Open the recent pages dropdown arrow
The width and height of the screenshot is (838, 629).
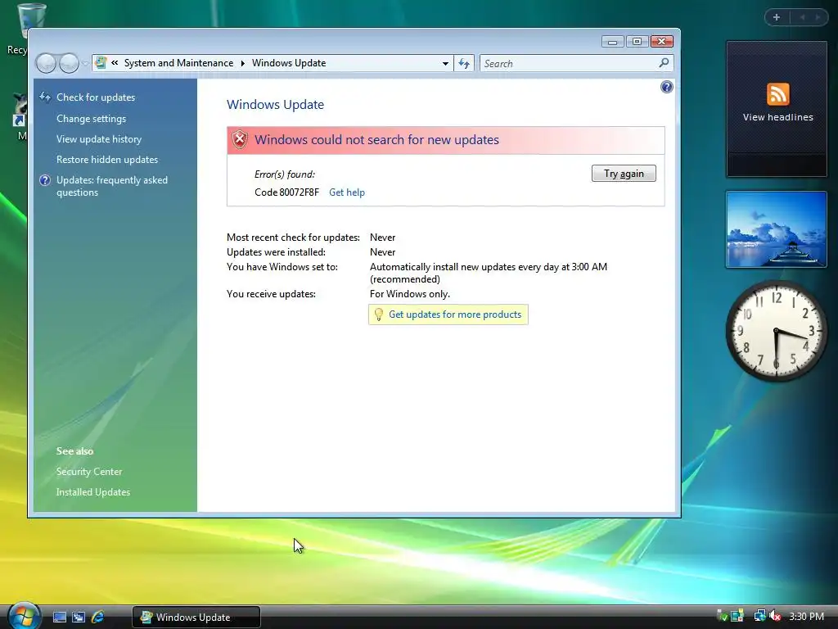[x=84, y=64]
